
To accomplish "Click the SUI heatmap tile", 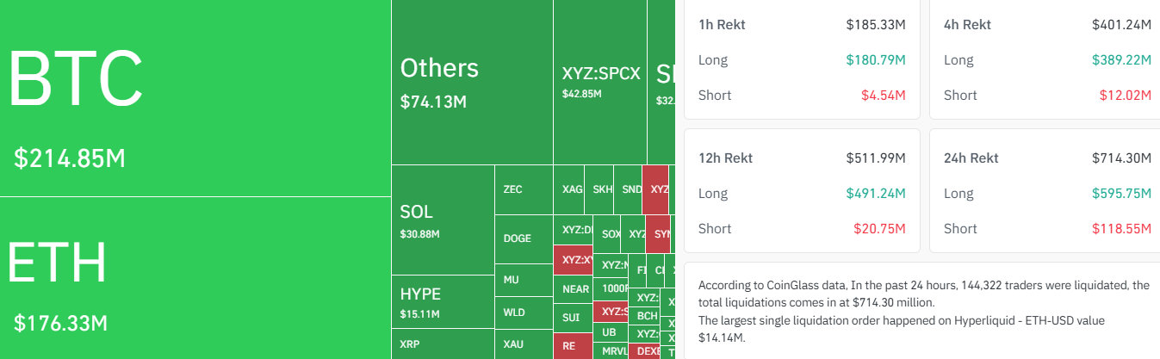I will click(573, 318).
